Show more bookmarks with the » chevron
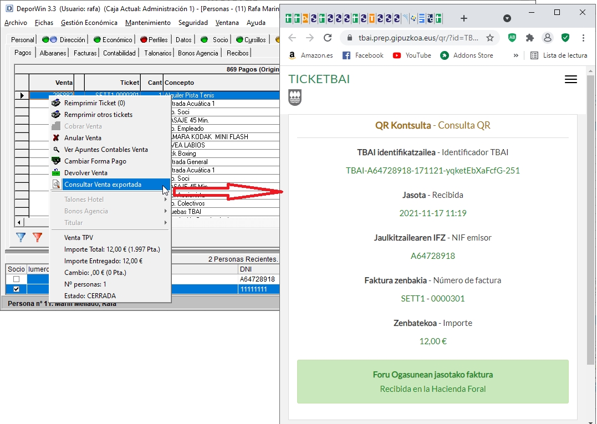 tap(516, 55)
